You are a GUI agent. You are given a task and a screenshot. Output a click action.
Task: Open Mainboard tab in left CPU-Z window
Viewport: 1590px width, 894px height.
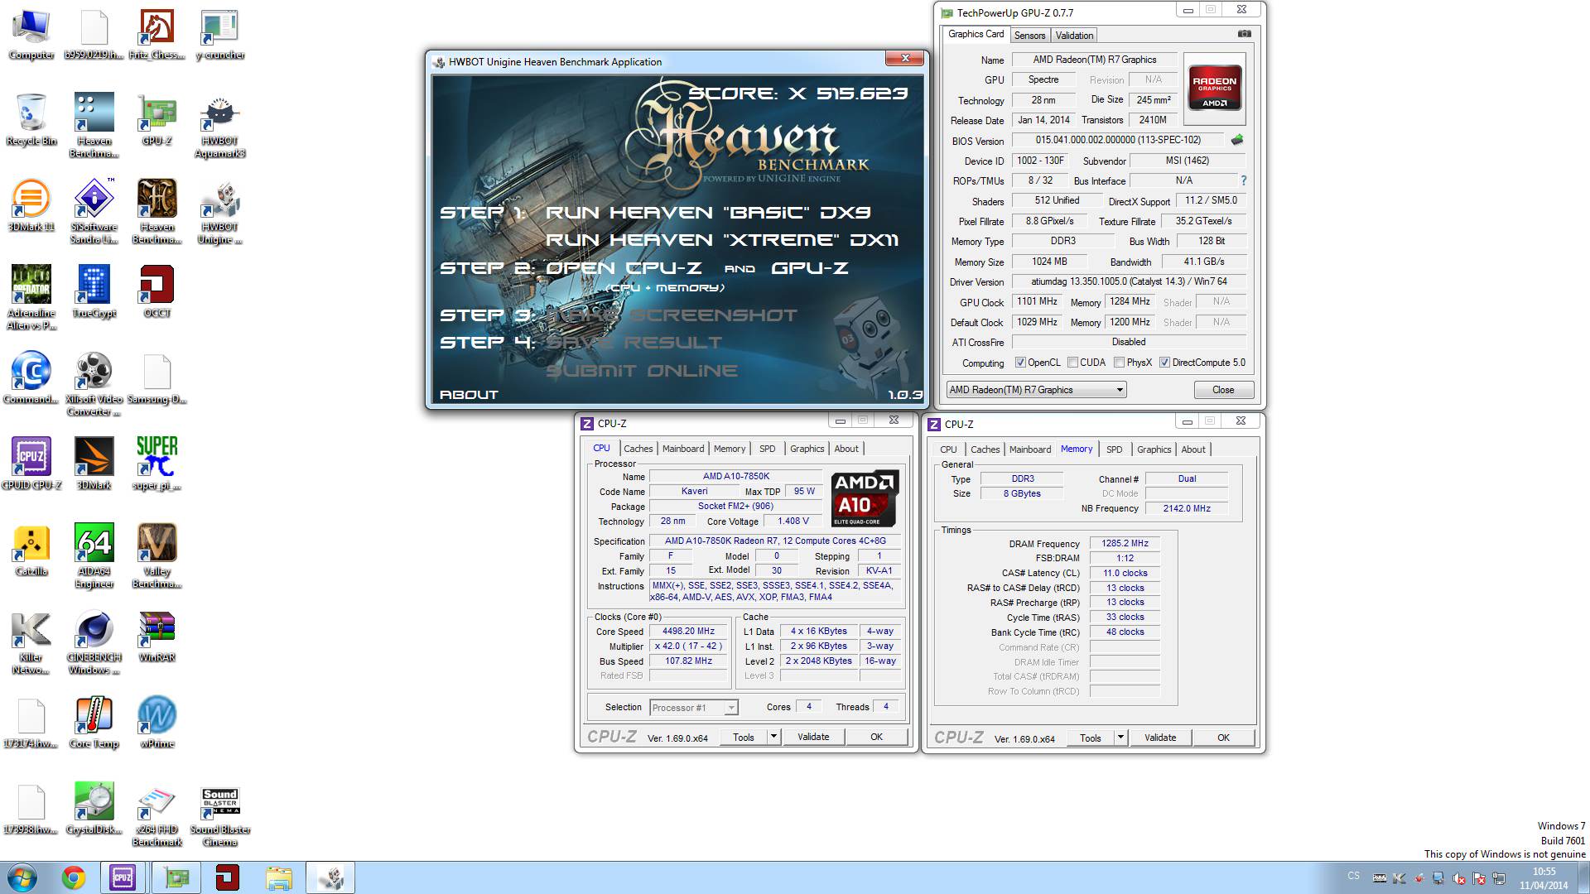(683, 449)
